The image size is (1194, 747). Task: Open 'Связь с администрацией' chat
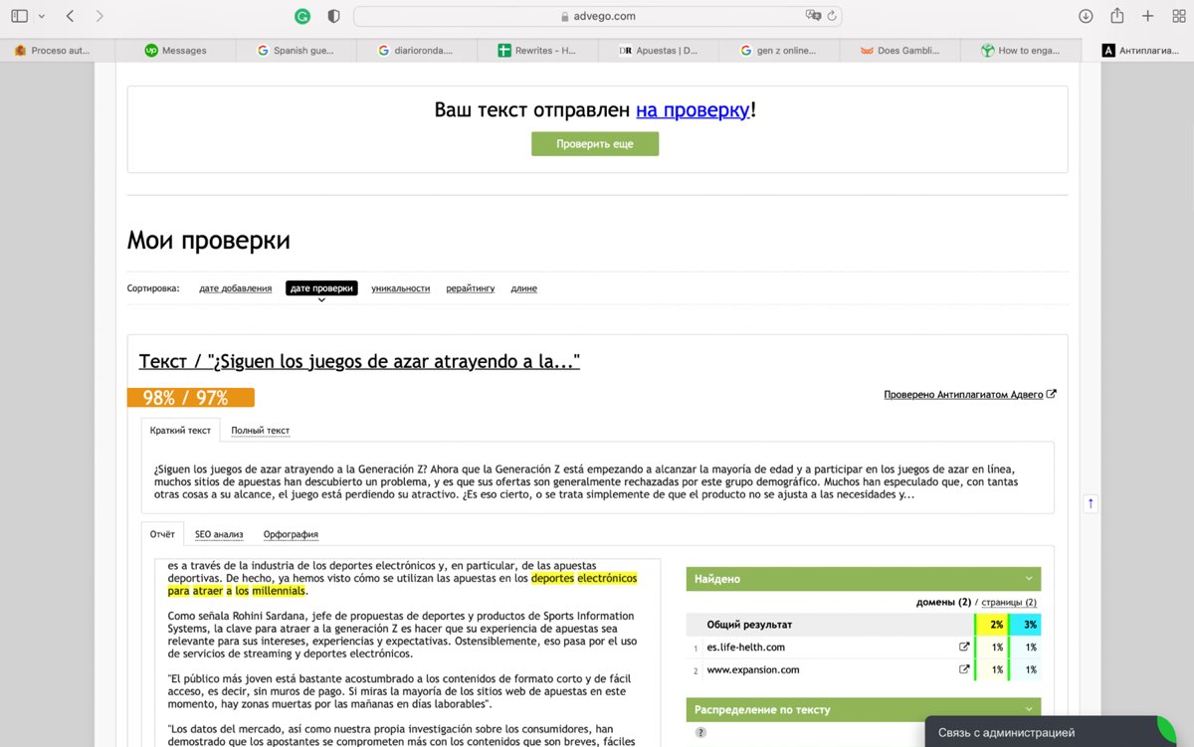1052,732
